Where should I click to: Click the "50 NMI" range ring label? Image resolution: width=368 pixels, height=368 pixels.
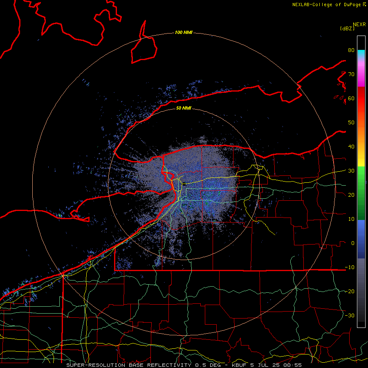pyautogui.click(x=184, y=108)
